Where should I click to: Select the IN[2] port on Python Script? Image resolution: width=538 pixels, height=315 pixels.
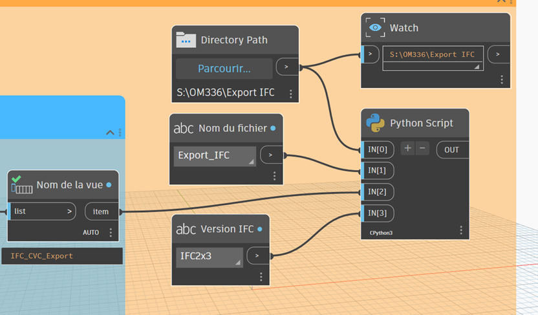coord(378,192)
